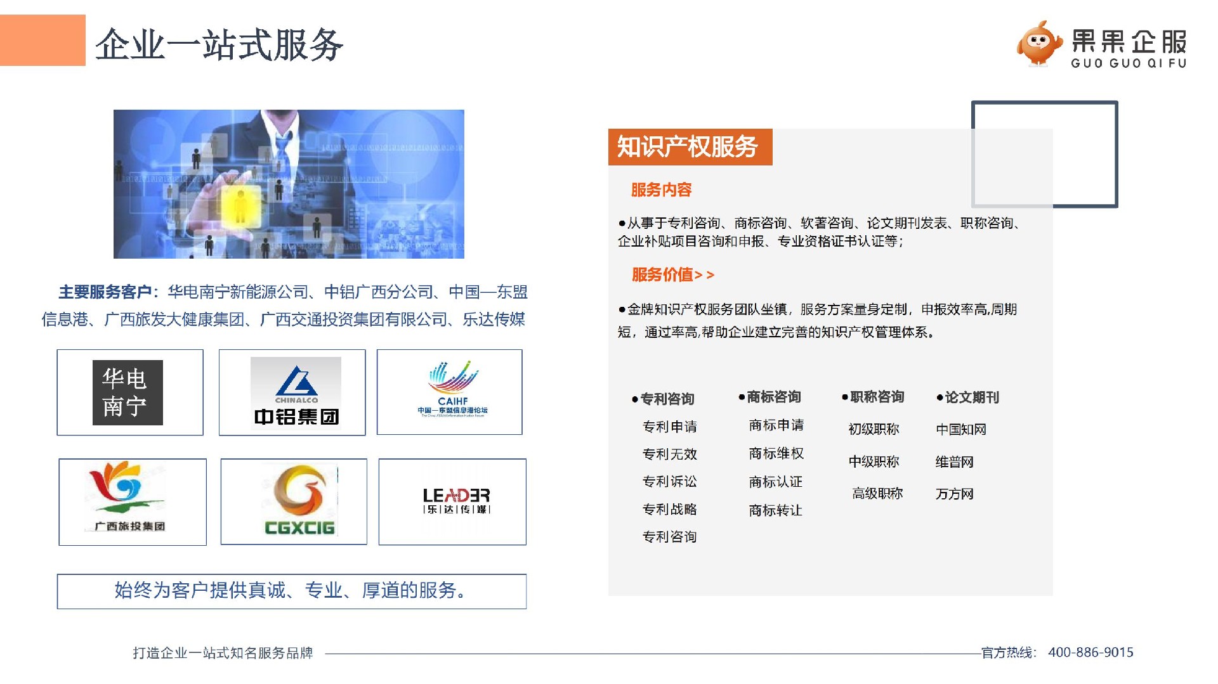Click the CGXCIG logo
Viewport: 1218px width, 684px height.
point(299,501)
